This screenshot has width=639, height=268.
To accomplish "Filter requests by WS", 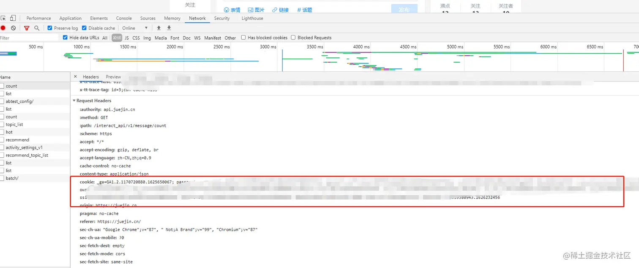I will 197,38.
